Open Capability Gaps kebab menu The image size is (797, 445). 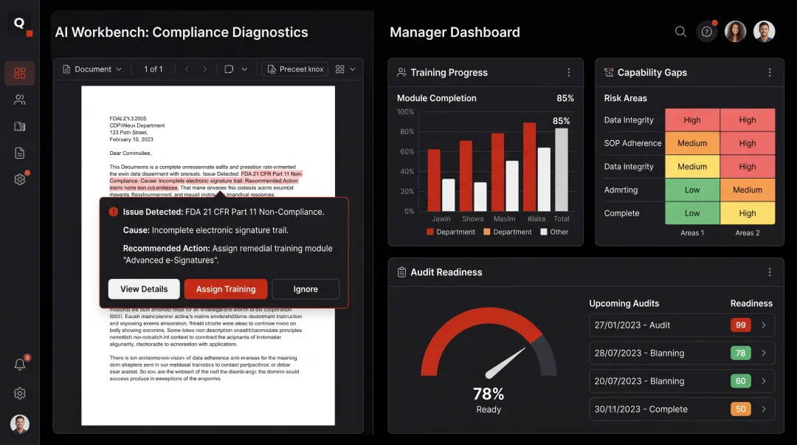click(770, 72)
